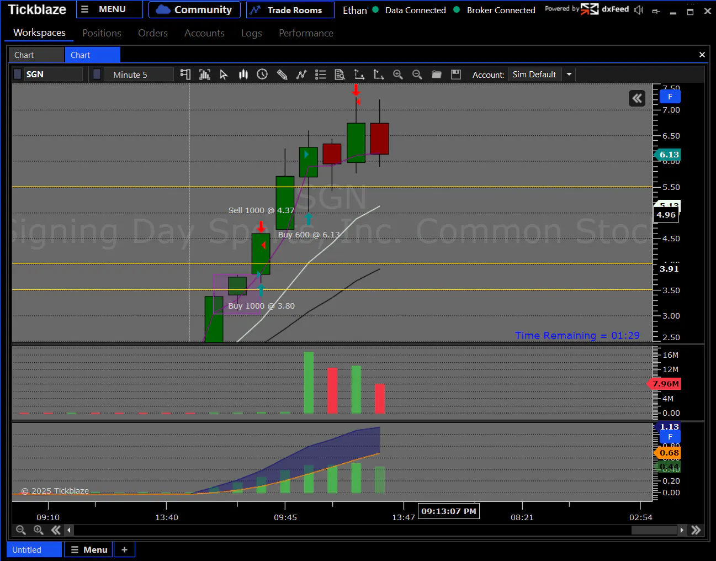This screenshot has width=716, height=561.
Task: Select the cursor pointer tool
Action: click(224, 75)
